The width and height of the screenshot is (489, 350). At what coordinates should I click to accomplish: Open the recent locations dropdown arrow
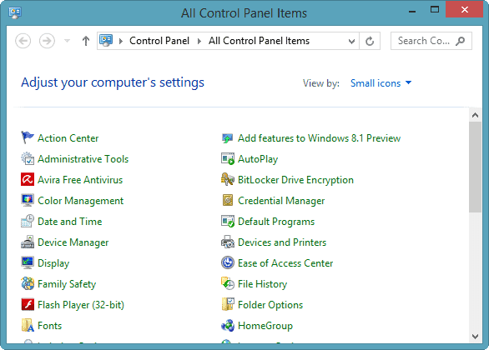[x=67, y=41]
